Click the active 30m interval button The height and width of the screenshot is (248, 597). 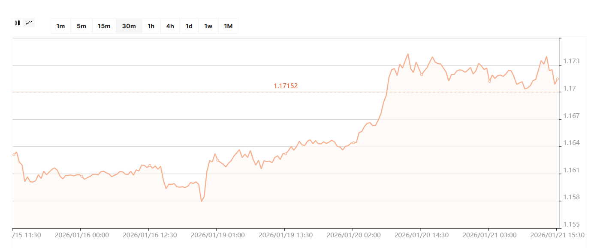[x=129, y=26]
